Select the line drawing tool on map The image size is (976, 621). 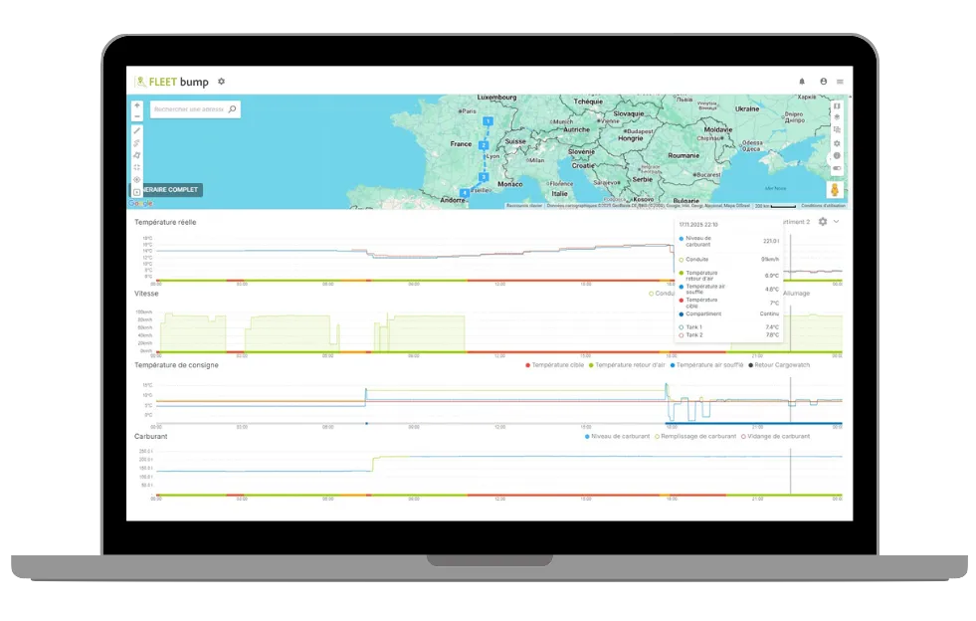(x=137, y=130)
